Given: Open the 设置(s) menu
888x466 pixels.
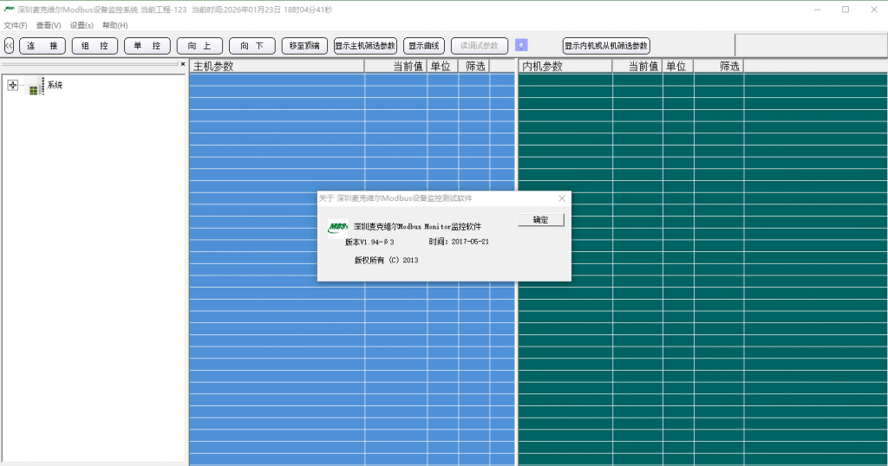Looking at the screenshot, I should [82, 25].
